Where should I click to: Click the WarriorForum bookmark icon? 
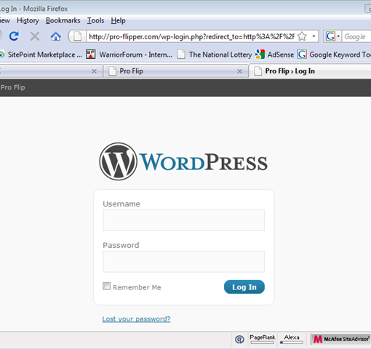[x=91, y=55]
